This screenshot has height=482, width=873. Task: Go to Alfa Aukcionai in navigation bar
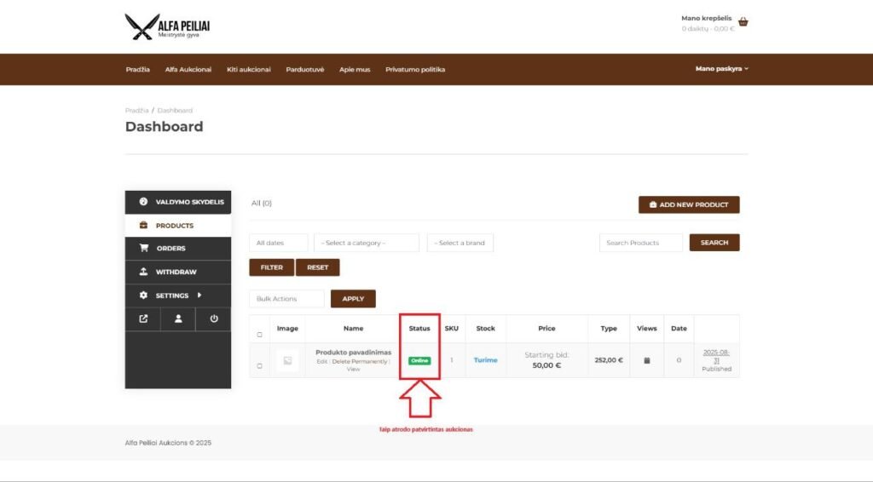coord(188,70)
